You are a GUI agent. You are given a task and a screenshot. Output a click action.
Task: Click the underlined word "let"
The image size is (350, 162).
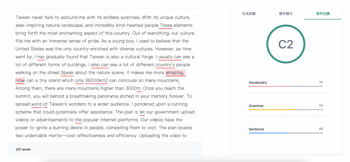tap(142, 112)
